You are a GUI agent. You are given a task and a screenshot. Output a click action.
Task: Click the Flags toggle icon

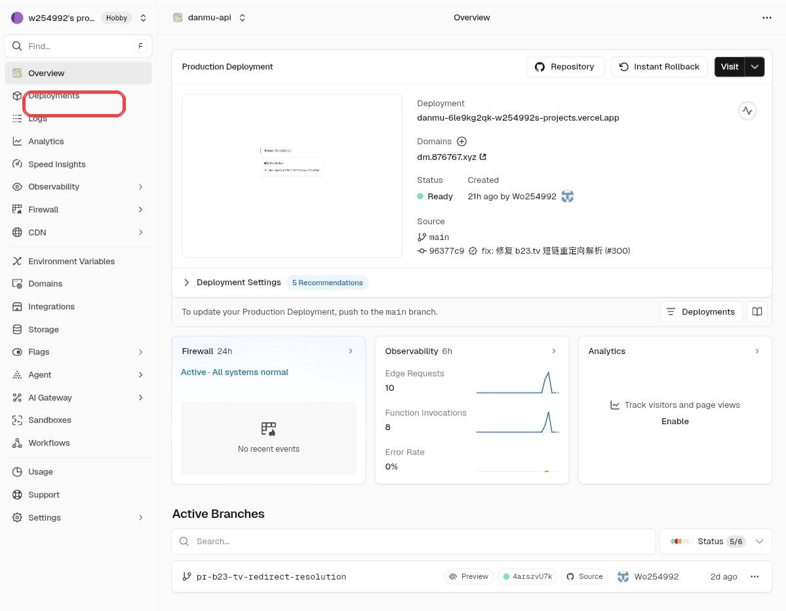tap(17, 352)
